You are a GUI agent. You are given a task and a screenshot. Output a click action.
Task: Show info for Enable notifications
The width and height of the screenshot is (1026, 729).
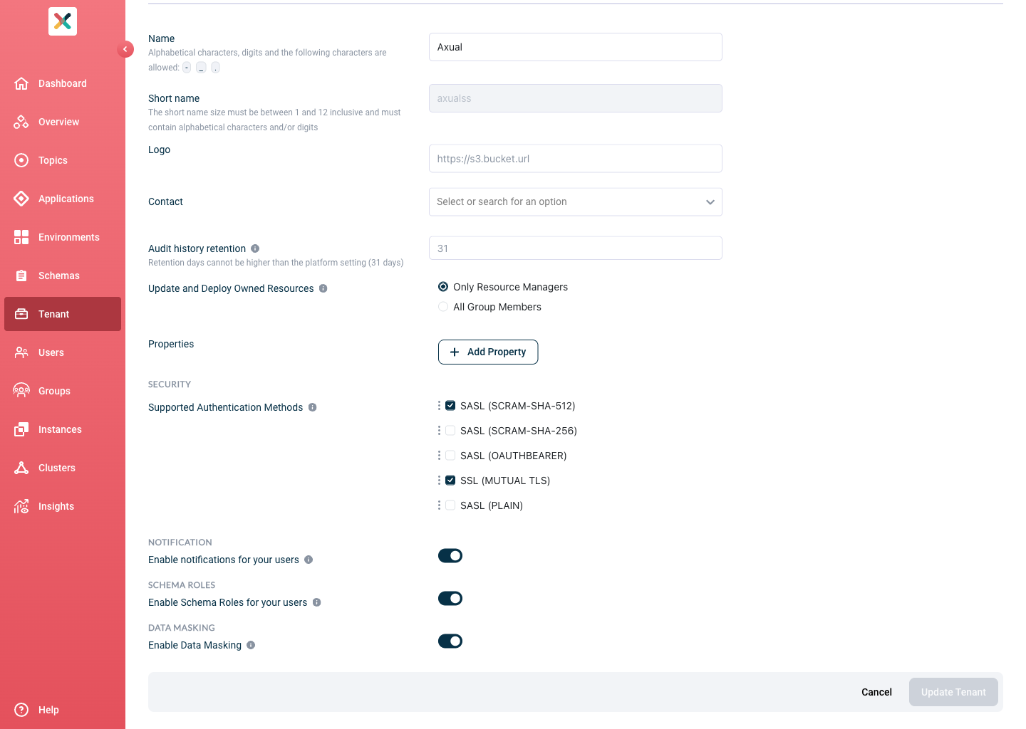click(x=309, y=560)
